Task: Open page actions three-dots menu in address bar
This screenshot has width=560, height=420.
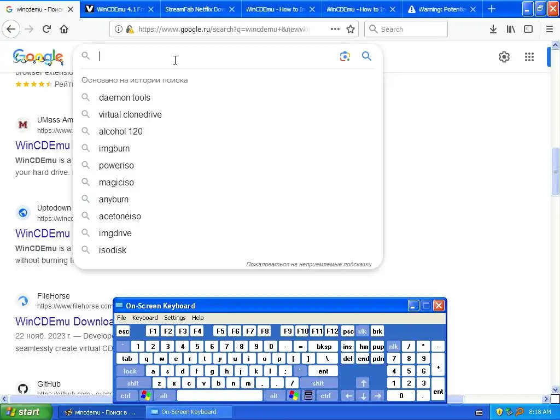Action: click(335, 29)
